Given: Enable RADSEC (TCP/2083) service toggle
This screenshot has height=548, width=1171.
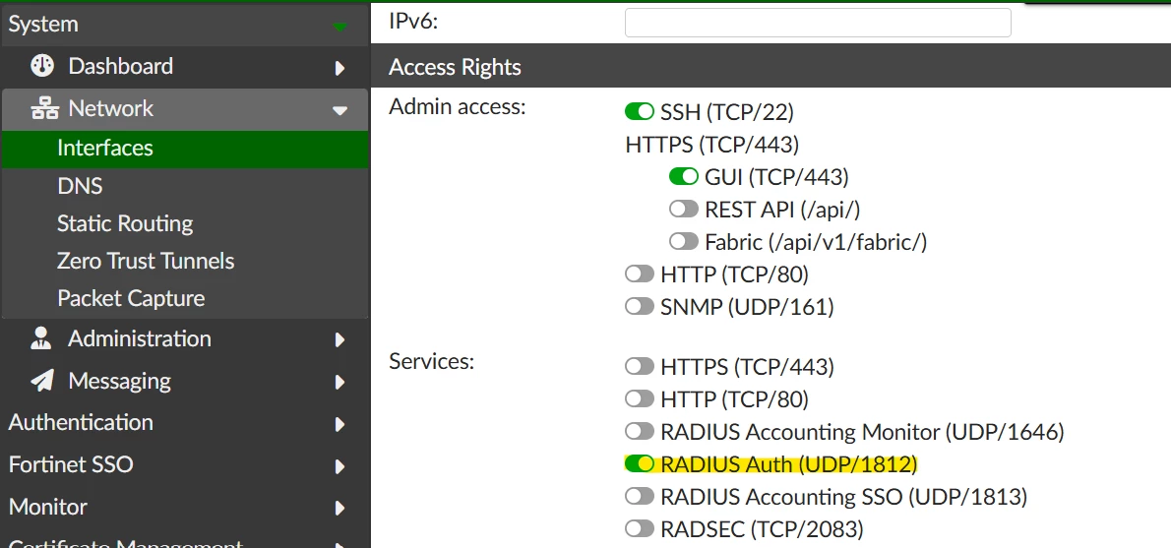Looking at the screenshot, I should coord(640,528).
